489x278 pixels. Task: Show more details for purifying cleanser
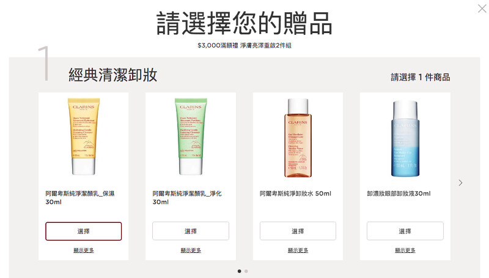tap(191, 250)
